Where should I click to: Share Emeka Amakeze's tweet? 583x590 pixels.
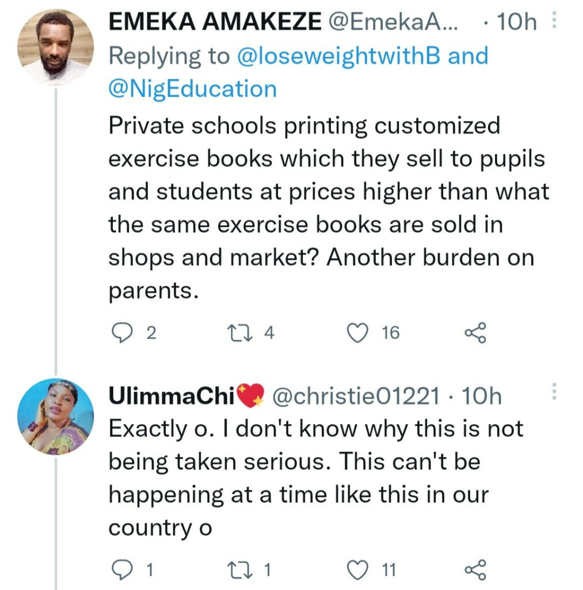coord(475,332)
